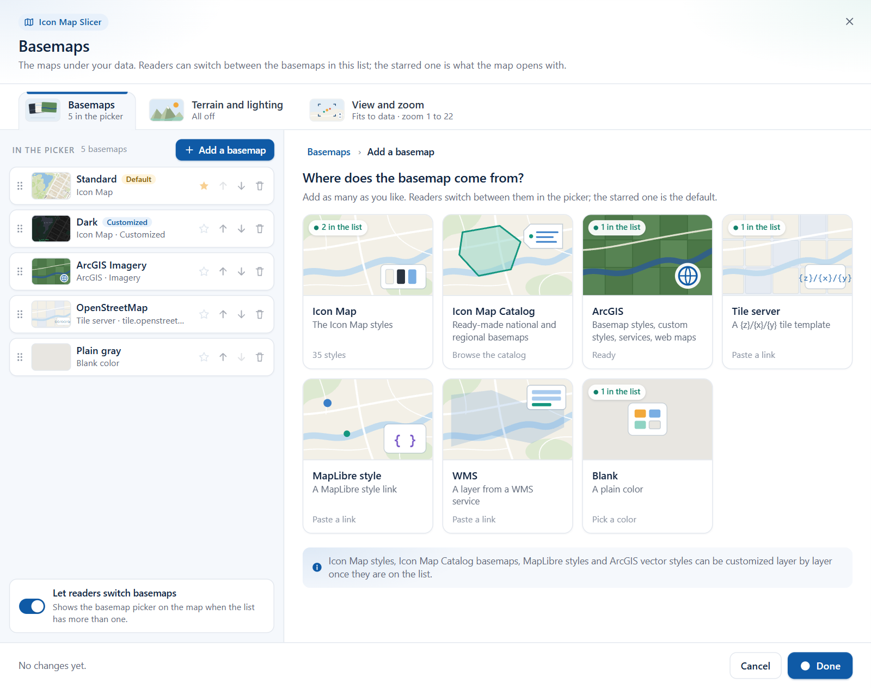Move Standard basemap down
This screenshot has width=871, height=688.
tap(241, 186)
